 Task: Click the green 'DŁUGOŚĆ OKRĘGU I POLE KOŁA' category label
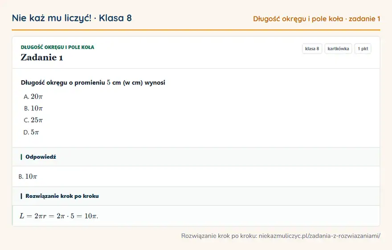[57, 47]
